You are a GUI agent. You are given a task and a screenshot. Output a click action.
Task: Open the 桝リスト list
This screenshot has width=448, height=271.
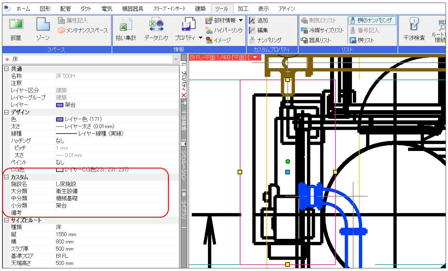point(362,40)
